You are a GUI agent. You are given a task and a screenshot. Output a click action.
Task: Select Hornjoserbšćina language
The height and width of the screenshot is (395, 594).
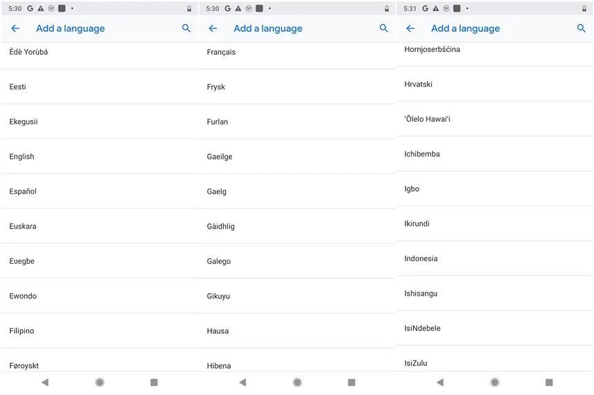(x=495, y=54)
